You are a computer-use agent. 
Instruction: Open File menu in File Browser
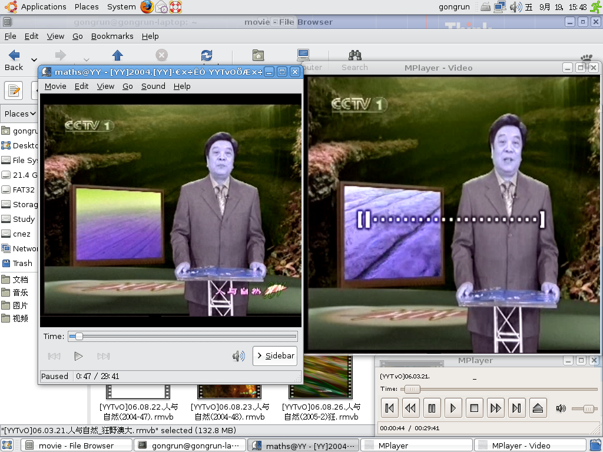(x=11, y=36)
